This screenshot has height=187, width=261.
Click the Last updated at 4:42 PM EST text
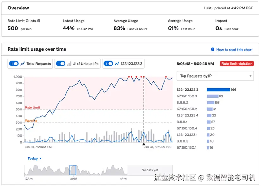228,8
